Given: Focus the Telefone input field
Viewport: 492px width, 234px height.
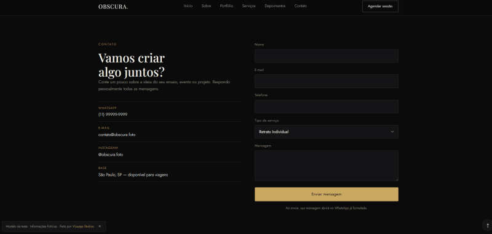Looking at the screenshot, I should 327,107.
